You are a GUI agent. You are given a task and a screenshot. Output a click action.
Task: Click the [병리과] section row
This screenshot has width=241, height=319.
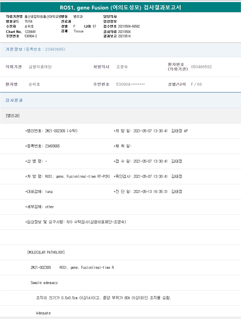(13, 116)
